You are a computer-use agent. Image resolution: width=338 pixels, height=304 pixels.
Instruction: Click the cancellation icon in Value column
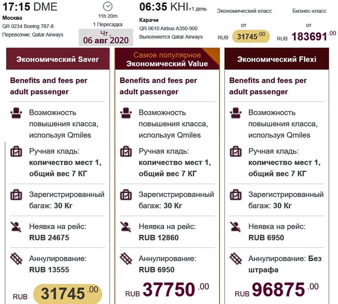coord(126,259)
